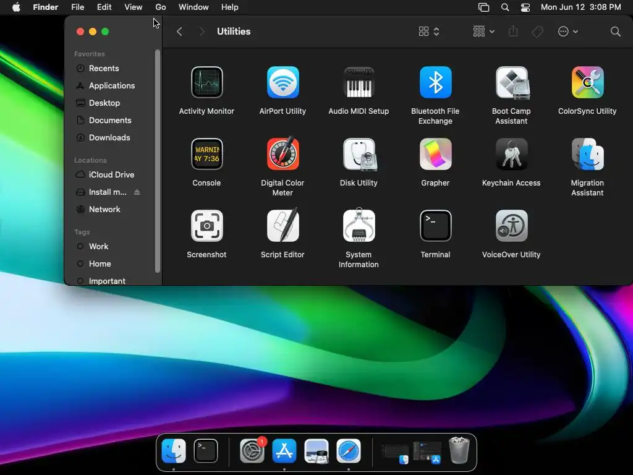Screen dimensions: 633x475
Task: Select Migration Assistant icon
Action: pyautogui.click(x=587, y=154)
